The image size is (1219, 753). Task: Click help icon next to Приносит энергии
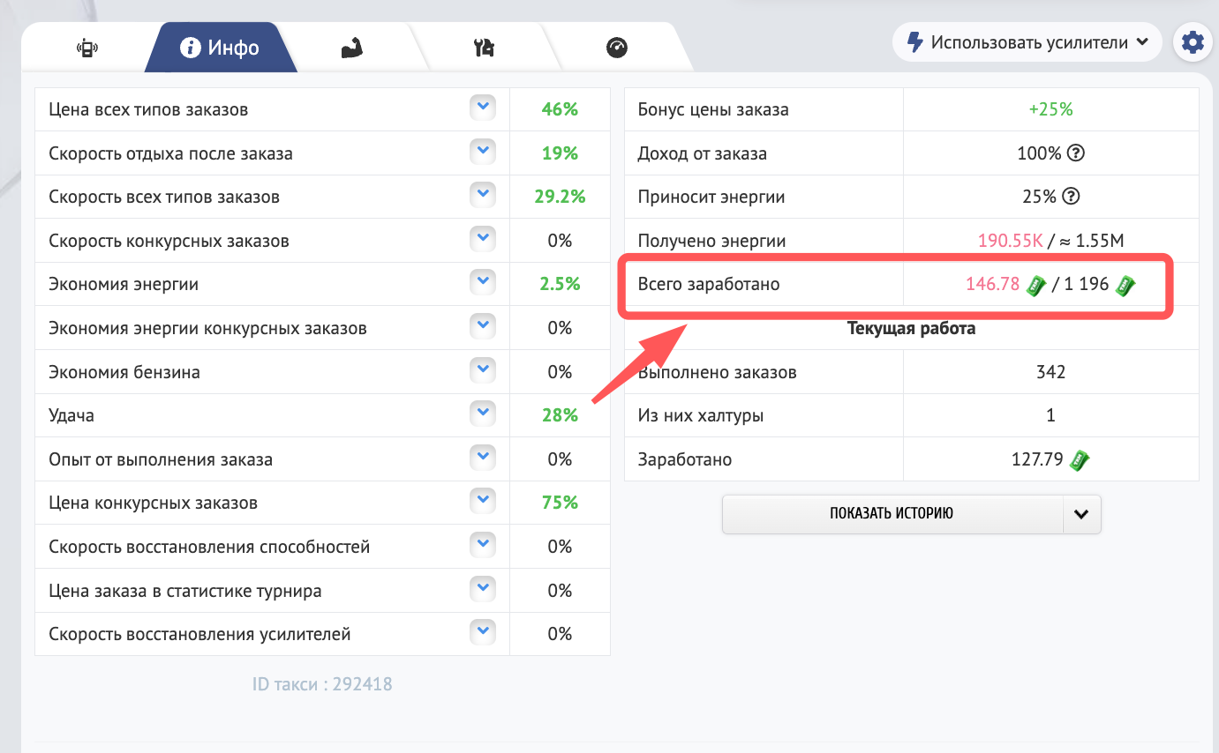pos(1071,197)
